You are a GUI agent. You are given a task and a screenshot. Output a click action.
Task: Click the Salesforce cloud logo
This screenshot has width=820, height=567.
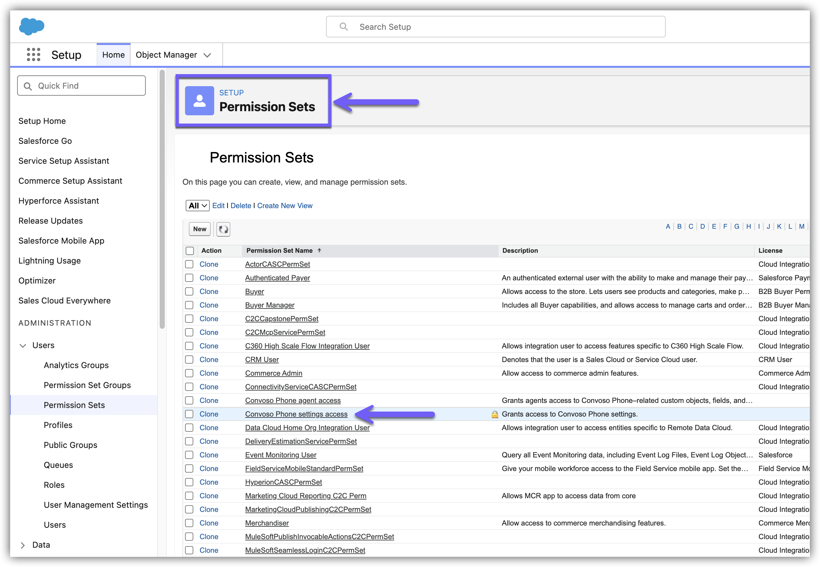pyautogui.click(x=32, y=26)
